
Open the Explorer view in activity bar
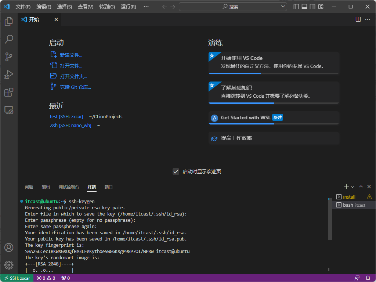[9, 22]
